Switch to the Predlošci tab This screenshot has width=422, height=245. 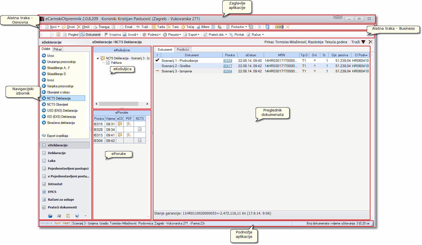183,50
